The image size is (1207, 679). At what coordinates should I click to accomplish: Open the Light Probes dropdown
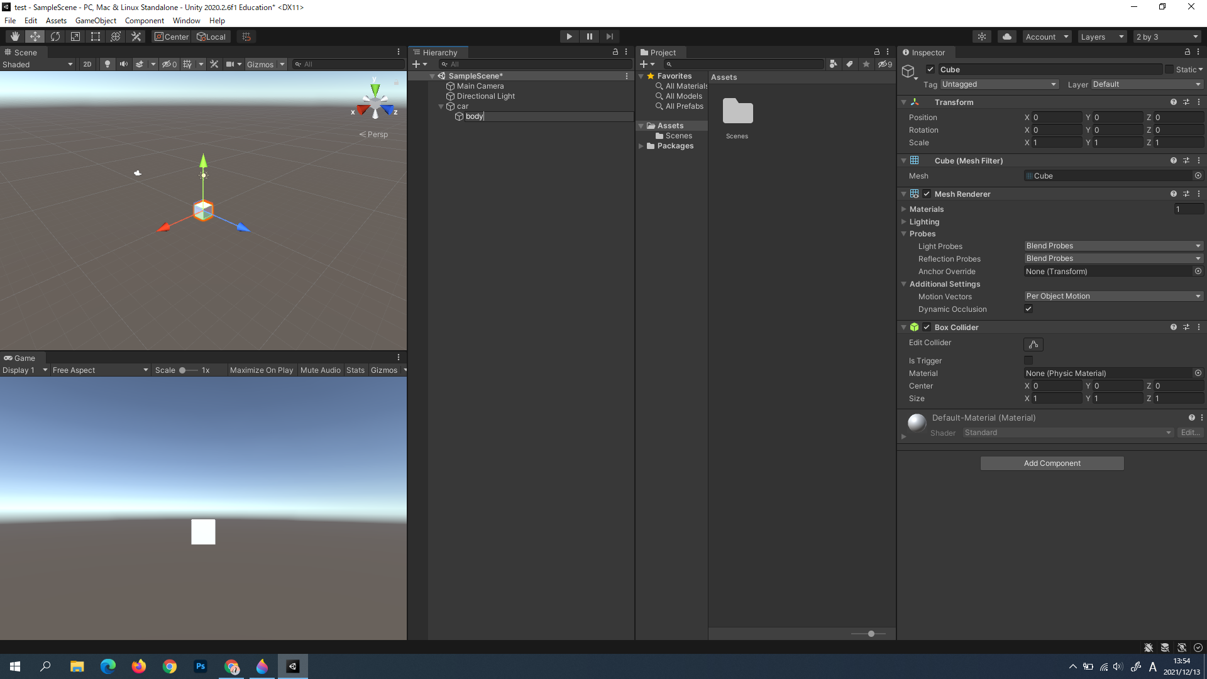pos(1113,246)
